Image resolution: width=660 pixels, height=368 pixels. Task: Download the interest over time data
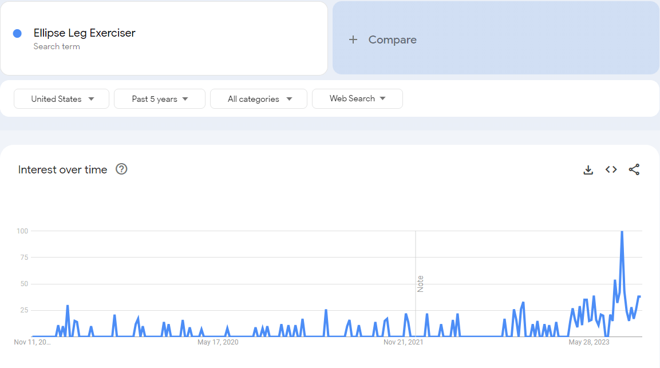(x=588, y=170)
